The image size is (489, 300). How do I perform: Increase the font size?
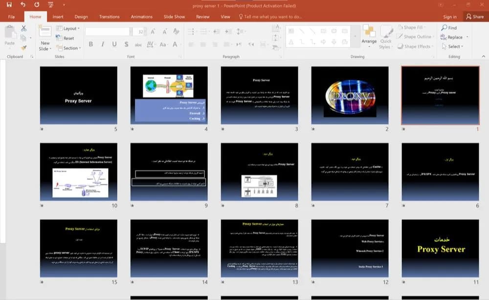(153, 31)
